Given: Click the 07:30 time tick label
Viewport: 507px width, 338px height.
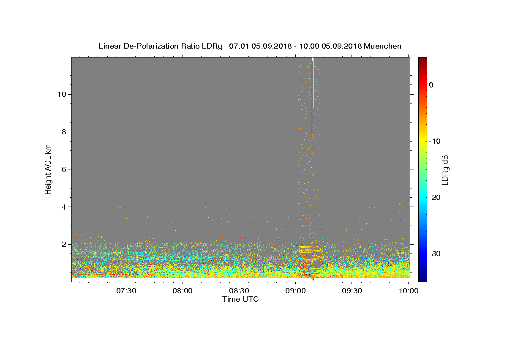Looking at the screenshot, I should pyautogui.click(x=126, y=291).
